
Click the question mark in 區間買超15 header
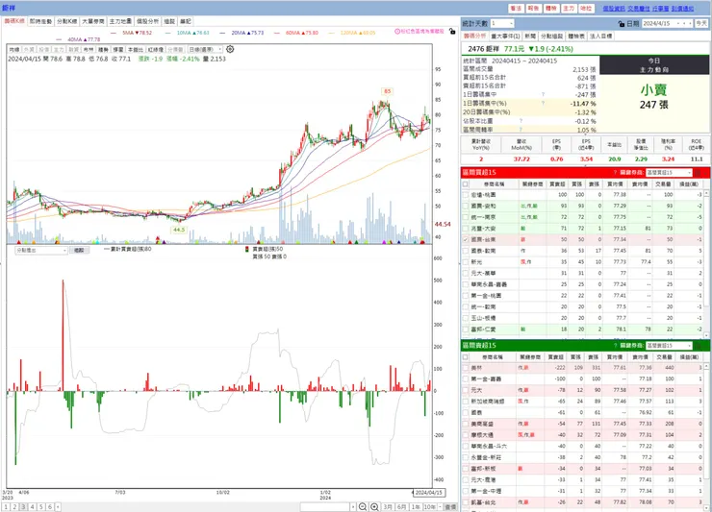(615, 172)
